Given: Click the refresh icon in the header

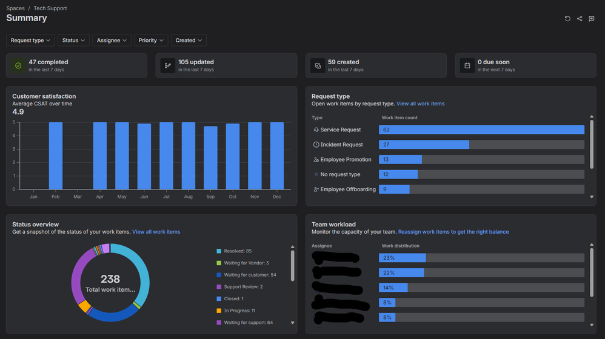Looking at the screenshot, I should point(567,19).
